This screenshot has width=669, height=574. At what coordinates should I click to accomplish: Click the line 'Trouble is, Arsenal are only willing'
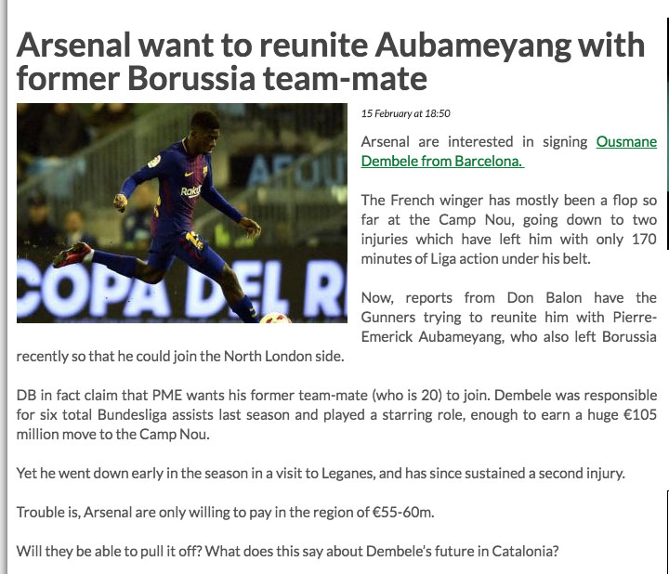point(225,512)
